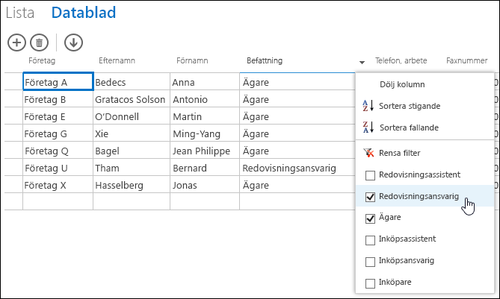
Task: Click the Rensa filter funnel icon
Action: pos(368,153)
